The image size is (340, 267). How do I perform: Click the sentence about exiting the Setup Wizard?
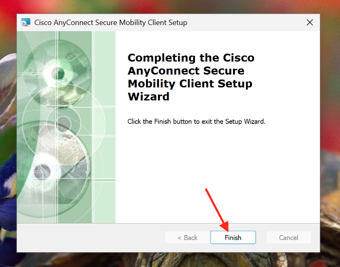(x=196, y=121)
